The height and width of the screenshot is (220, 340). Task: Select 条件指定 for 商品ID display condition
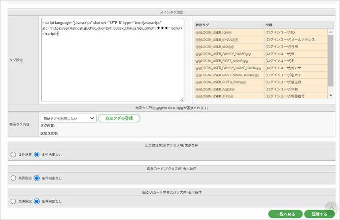(13, 201)
